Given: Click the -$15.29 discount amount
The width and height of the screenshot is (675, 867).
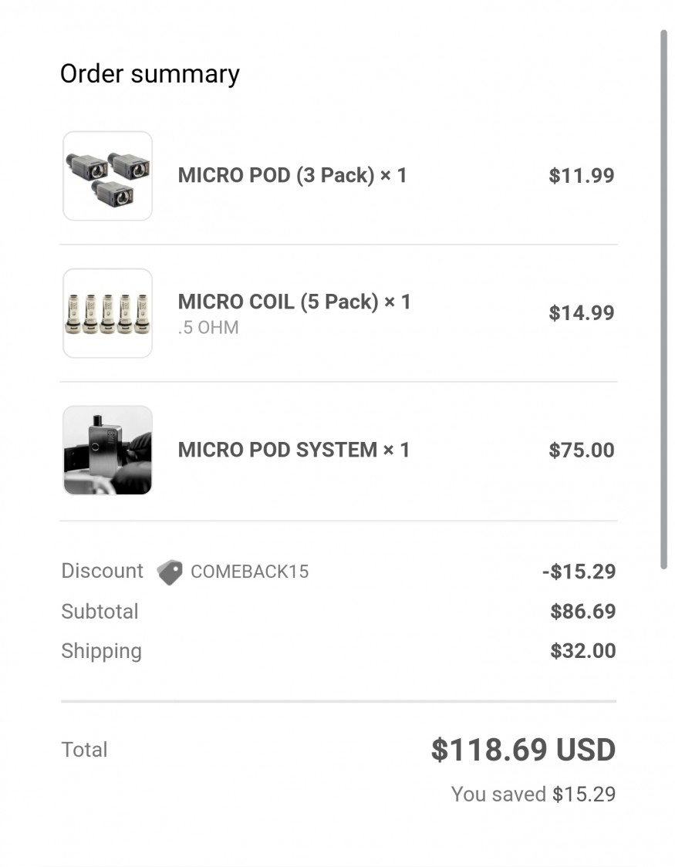Looking at the screenshot, I should (579, 572).
